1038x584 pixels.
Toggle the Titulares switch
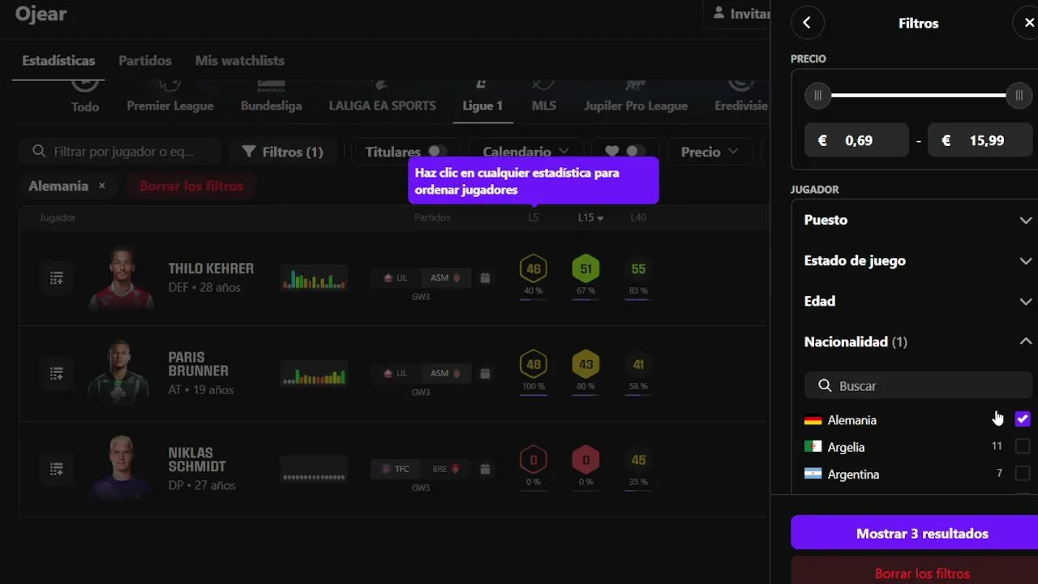[x=437, y=151]
